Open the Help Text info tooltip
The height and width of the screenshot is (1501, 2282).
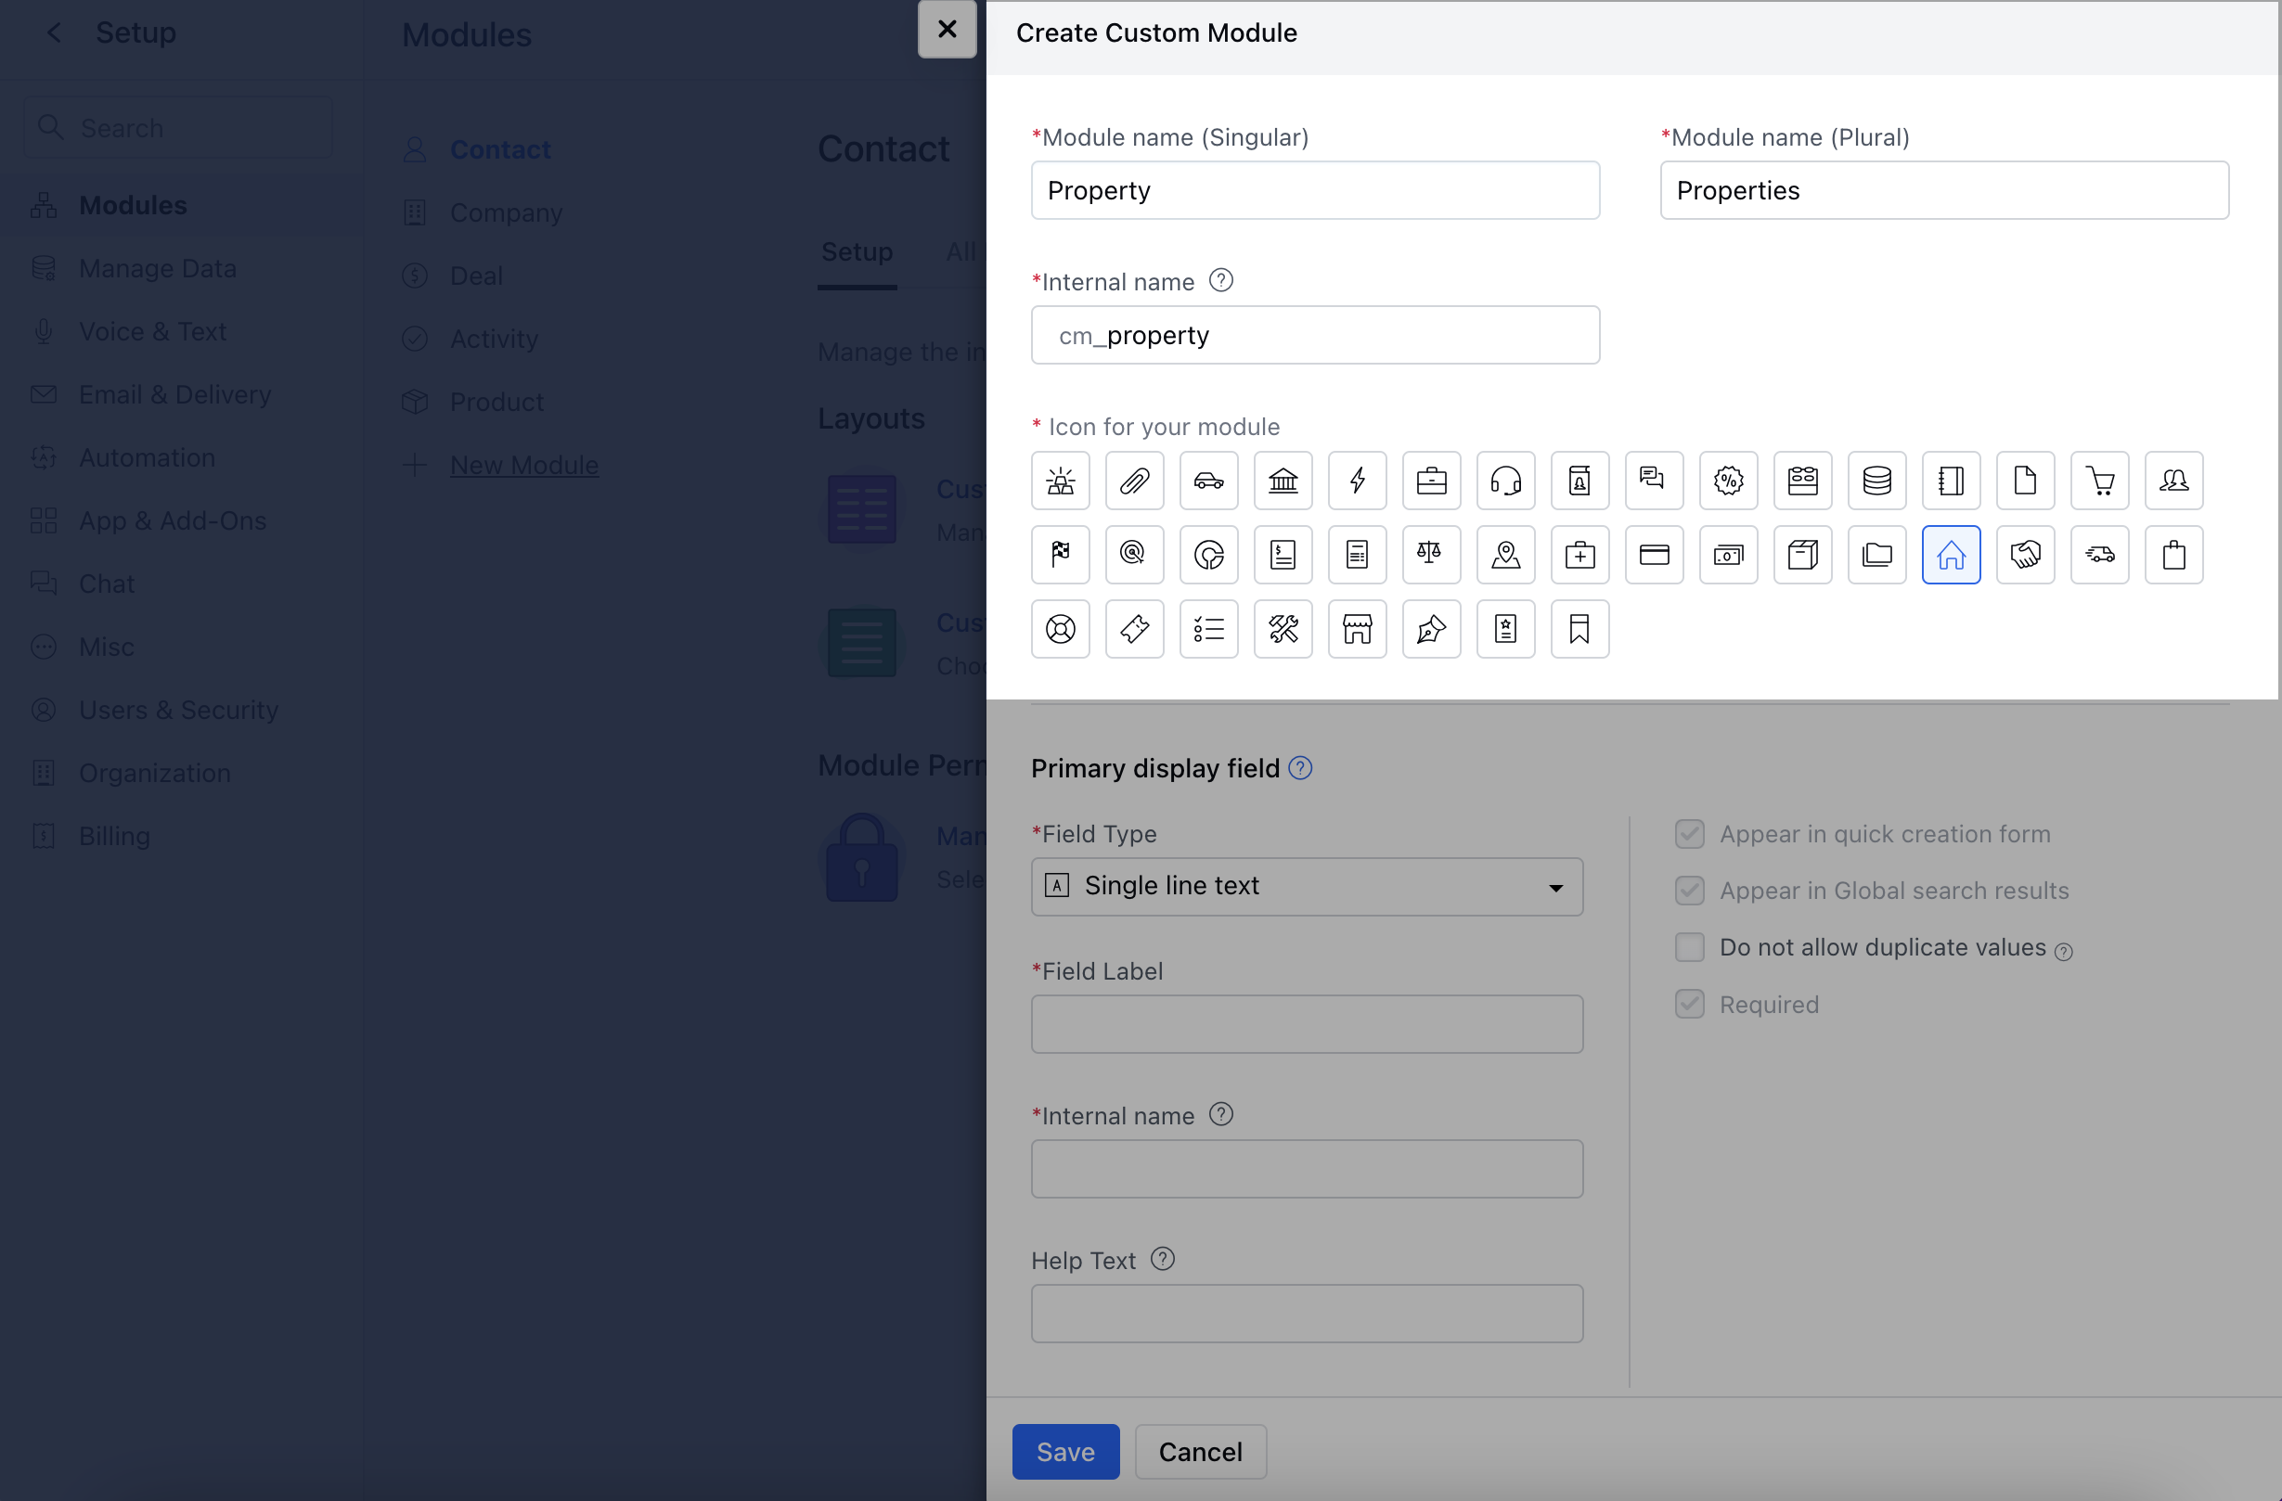(x=1162, y=1260)
